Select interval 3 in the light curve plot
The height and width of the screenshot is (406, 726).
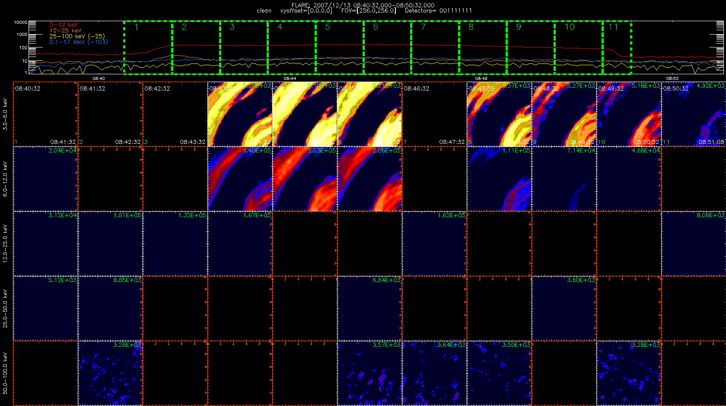pyautogui.click(x=244, y=47)
